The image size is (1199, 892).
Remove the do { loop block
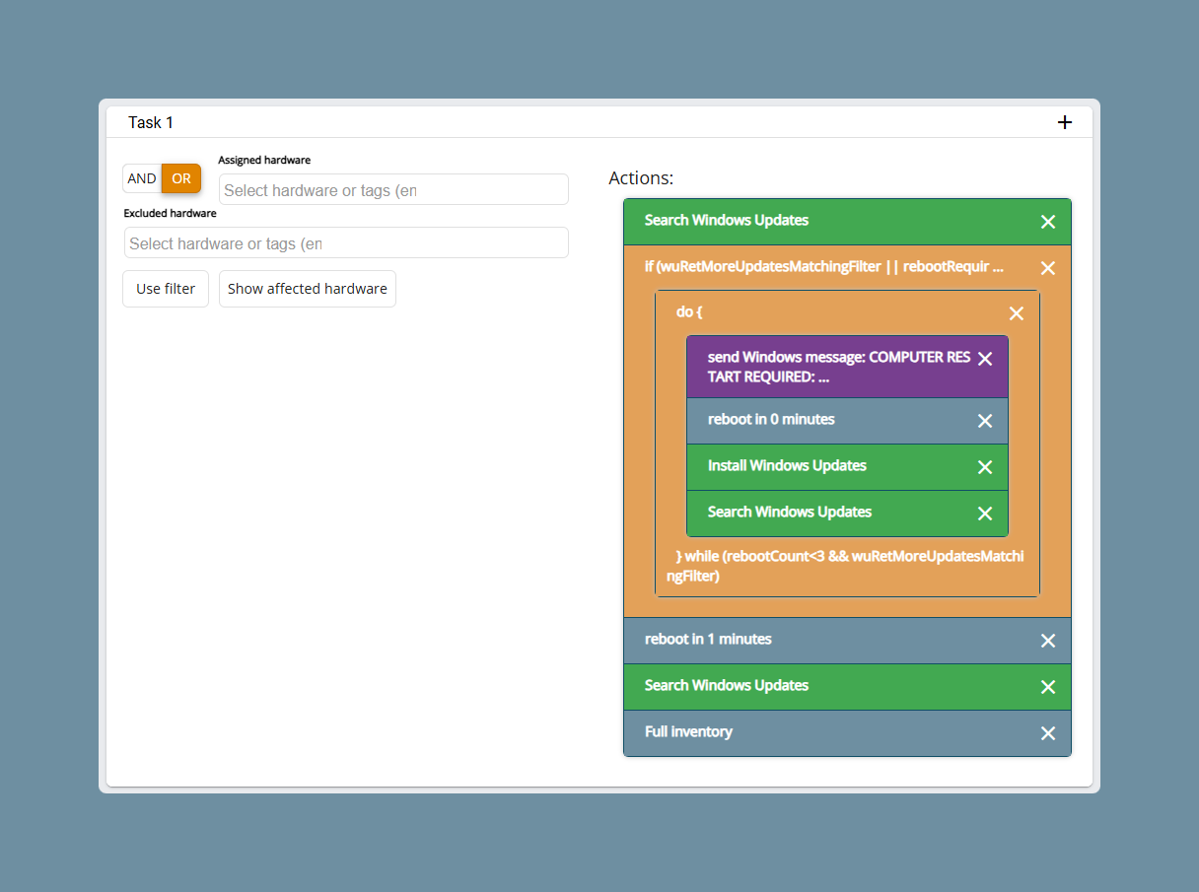coord(1017,313)
